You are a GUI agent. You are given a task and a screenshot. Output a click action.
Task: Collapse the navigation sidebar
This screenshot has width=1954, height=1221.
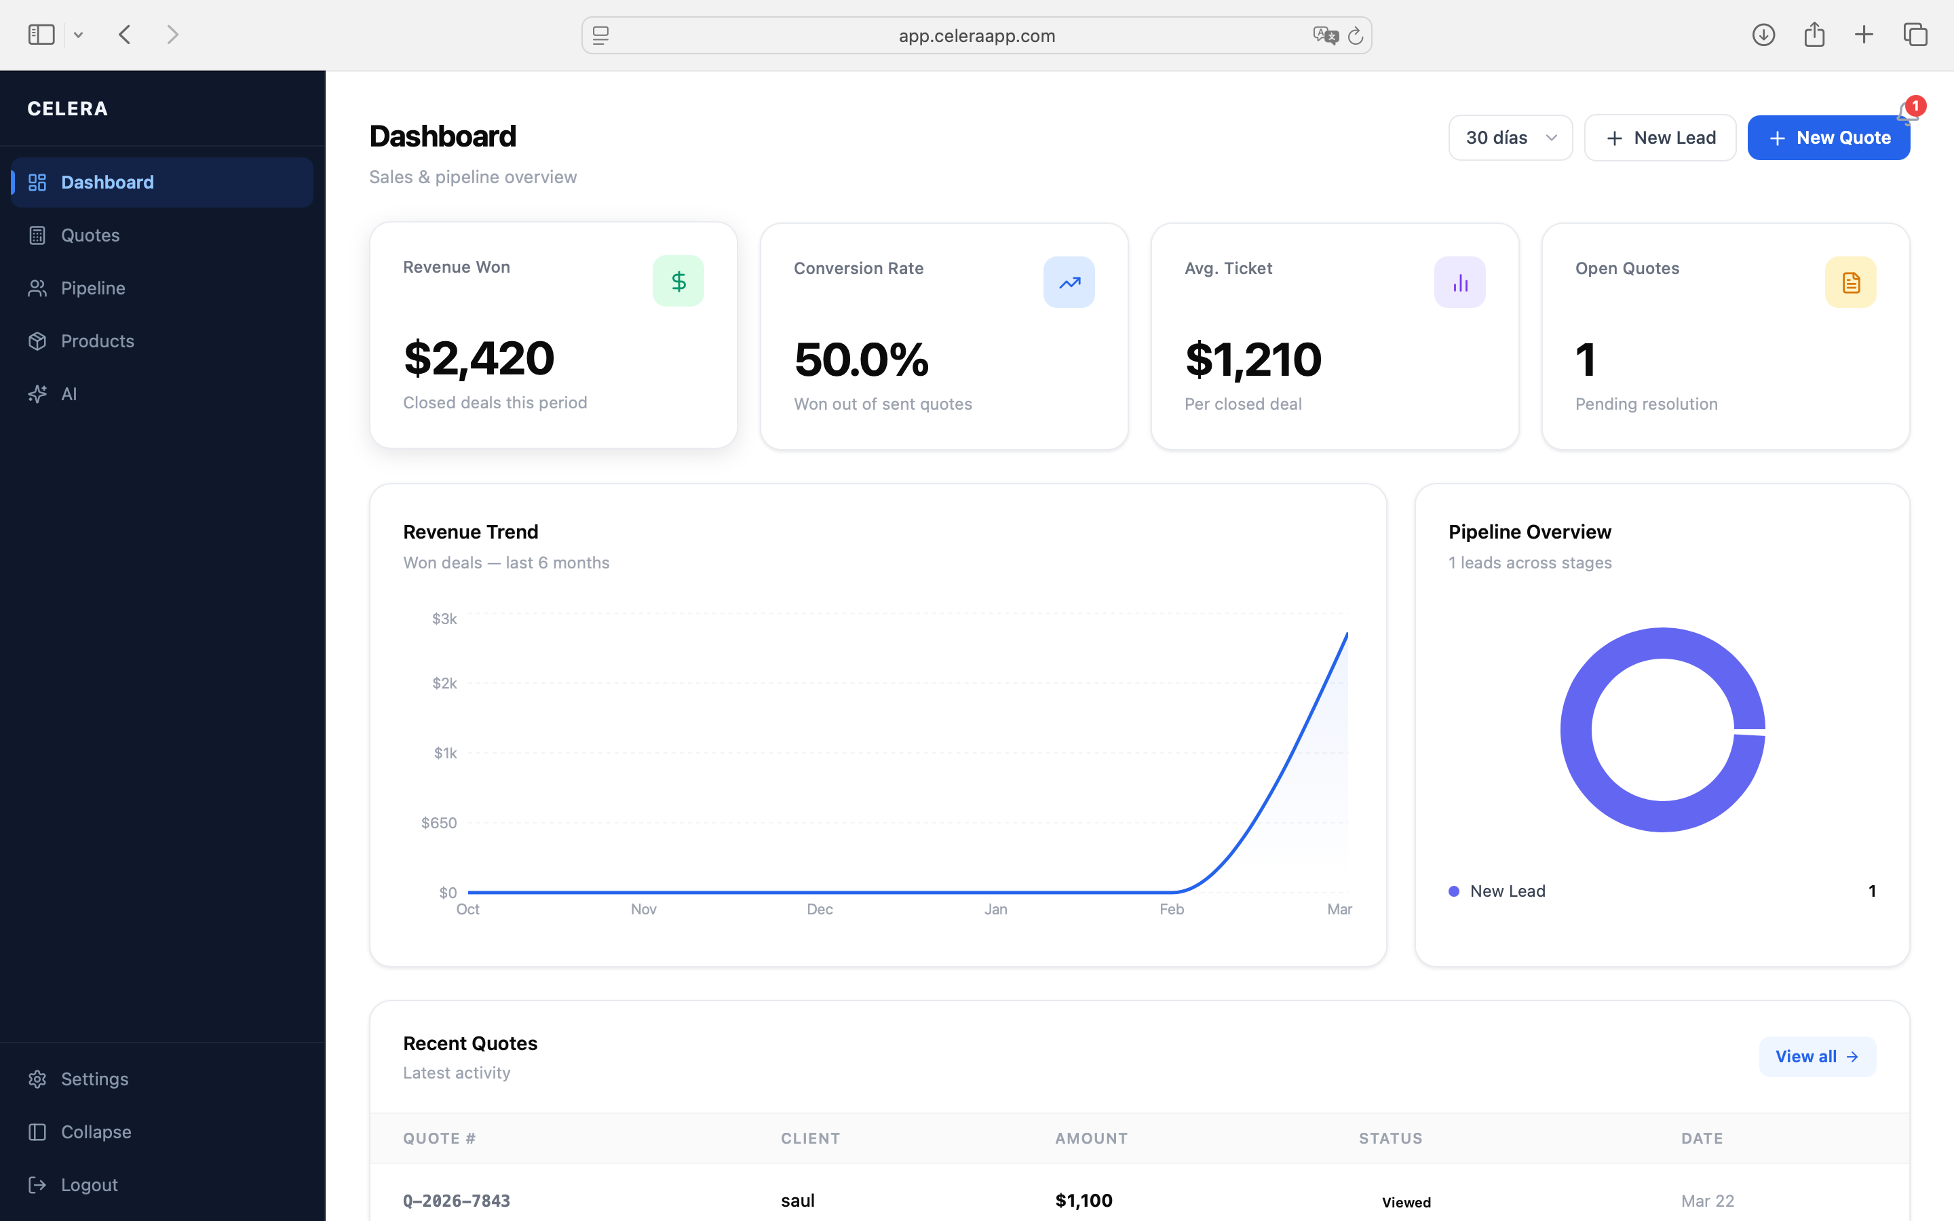(37, 1132)
